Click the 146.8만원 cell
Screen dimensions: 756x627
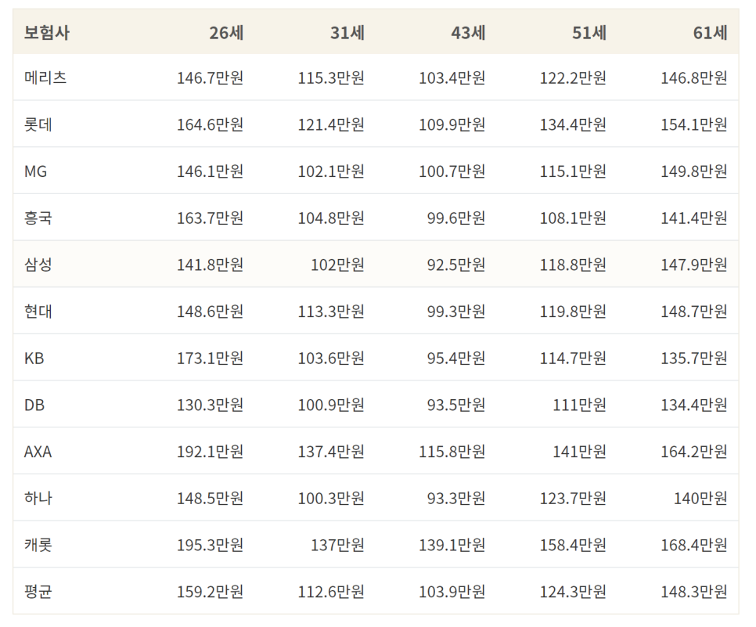(694, 77)
